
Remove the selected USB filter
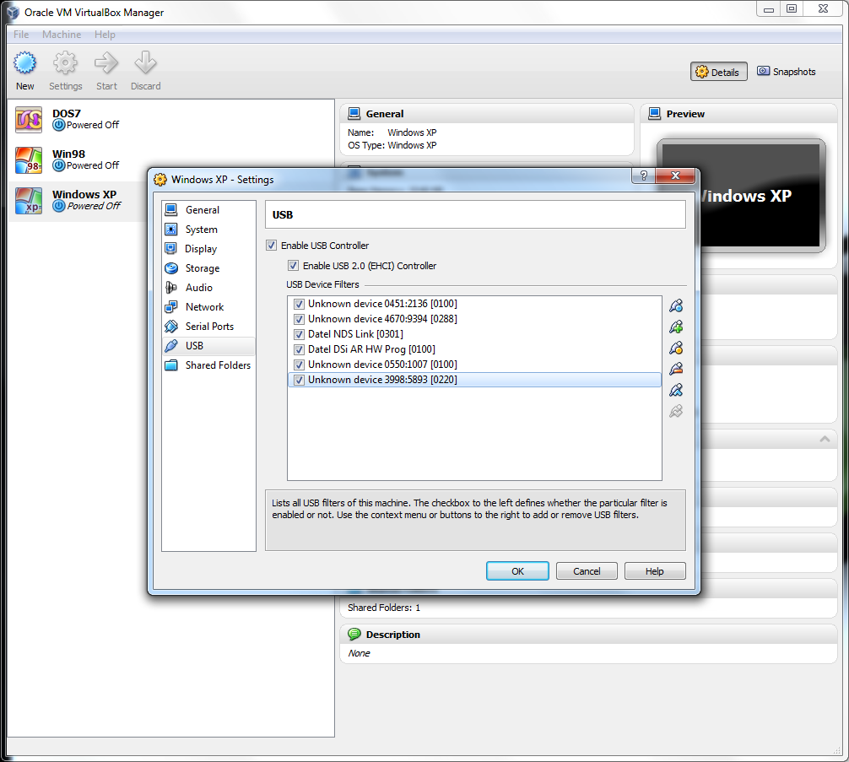click(x=676, y=369)
